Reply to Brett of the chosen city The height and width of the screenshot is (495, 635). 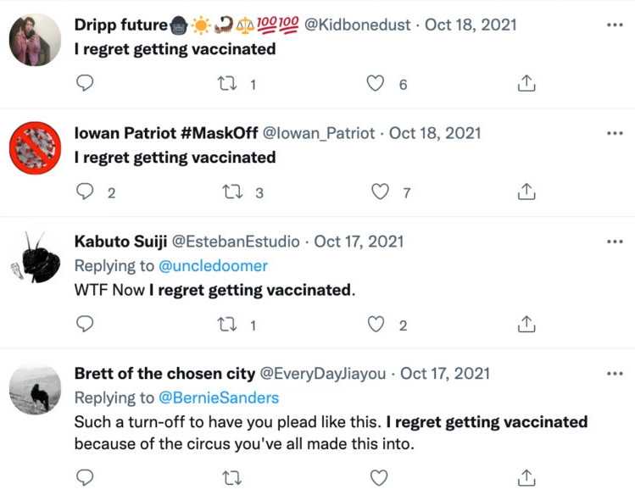pos(85,477)
